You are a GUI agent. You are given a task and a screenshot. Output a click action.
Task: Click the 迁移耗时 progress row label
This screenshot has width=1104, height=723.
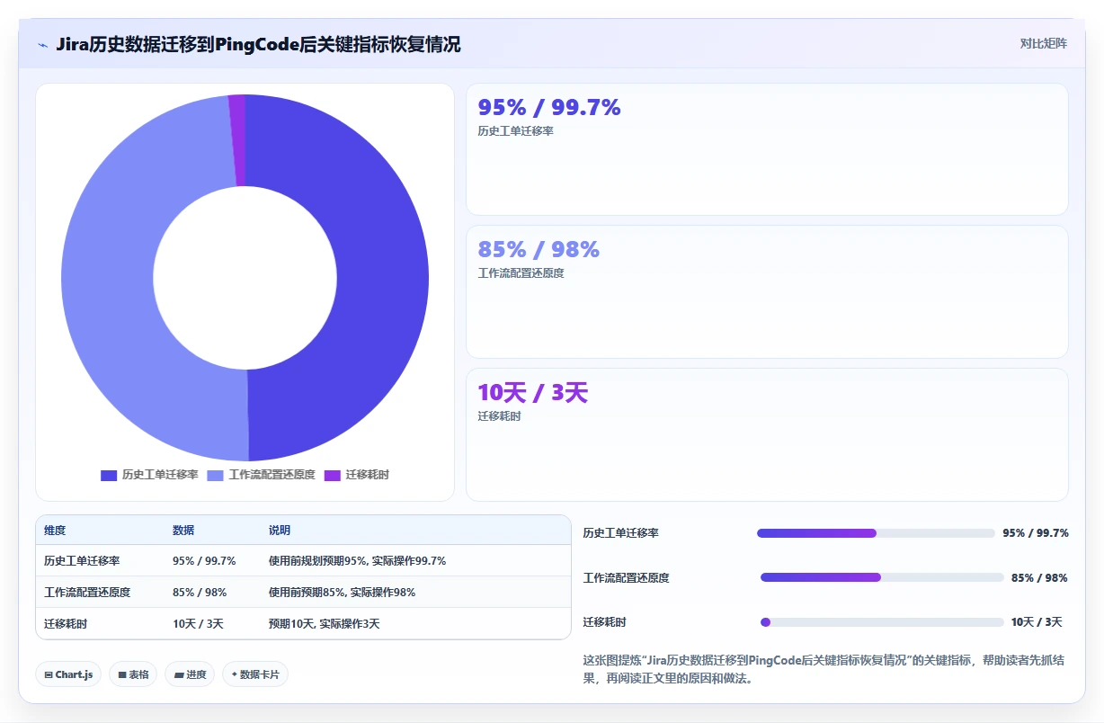tap(604, 622)
